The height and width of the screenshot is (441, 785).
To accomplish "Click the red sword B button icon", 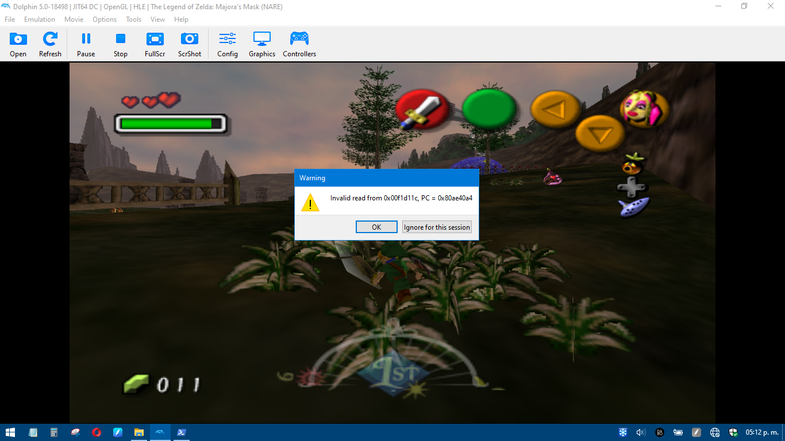I will click(423, 109).
